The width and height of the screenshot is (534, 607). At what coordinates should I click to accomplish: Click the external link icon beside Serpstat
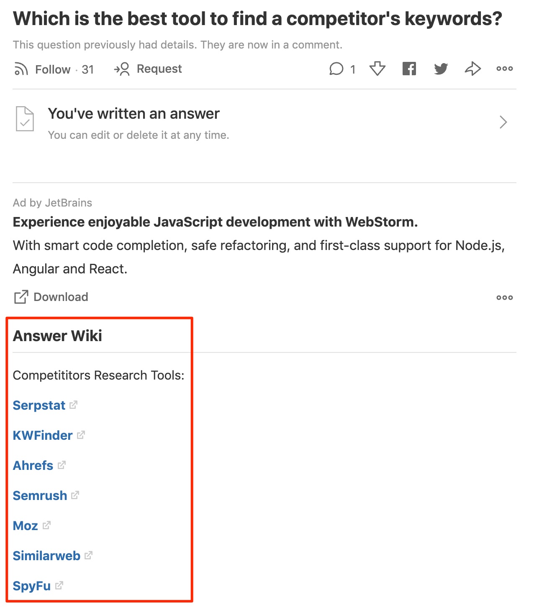[73, 404]
